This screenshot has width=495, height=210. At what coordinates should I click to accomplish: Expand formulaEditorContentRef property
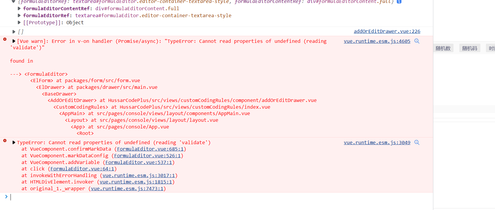coord(19,8)
